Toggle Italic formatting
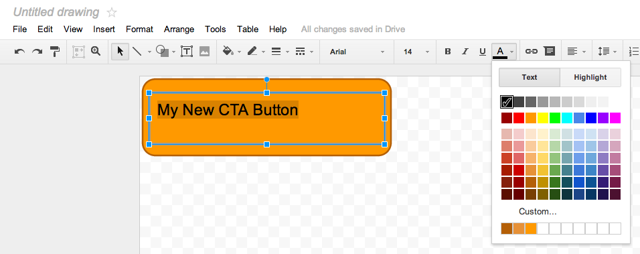The image size is (640, 254). [465, 52]
